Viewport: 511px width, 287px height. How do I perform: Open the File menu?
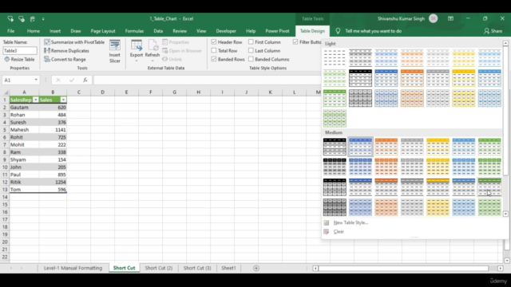10,31
